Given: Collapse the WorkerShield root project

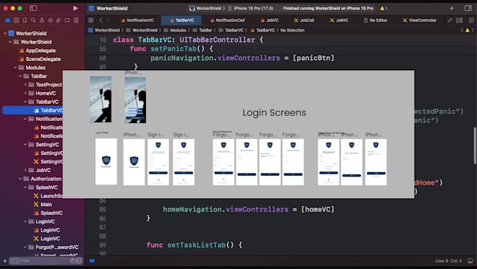Looking at the screenshot, I should click(5, 33).
